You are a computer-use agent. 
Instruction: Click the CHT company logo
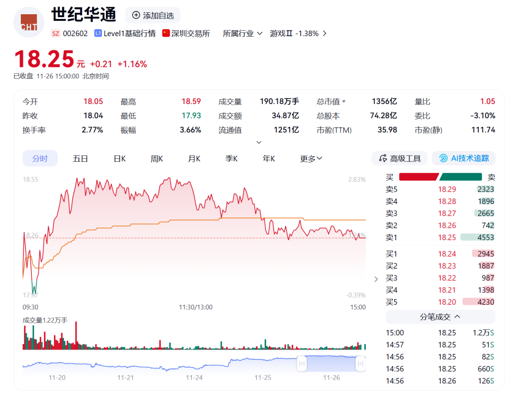pos(28,22)
